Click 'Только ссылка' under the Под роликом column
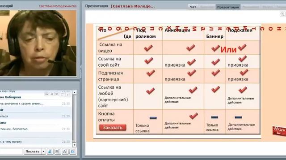Image resolution: width=286 pixels, height=160 pixels. click(x=143, y=128)
